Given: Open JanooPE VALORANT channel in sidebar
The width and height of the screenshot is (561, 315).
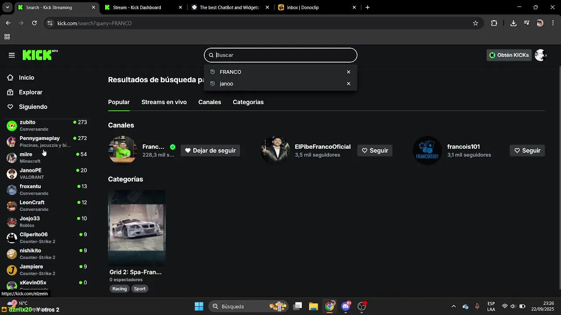Looking at the screenshot, I should pyautogui.click(x=47, y=174).
